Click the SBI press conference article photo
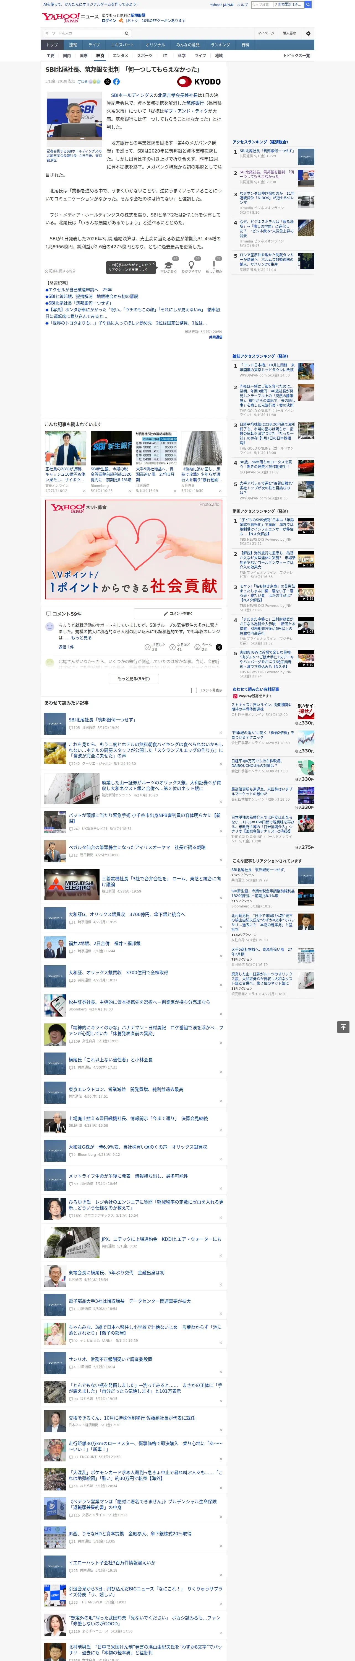Image resolution: width=355 pixels, height=1661 pixels. (74, 119)
